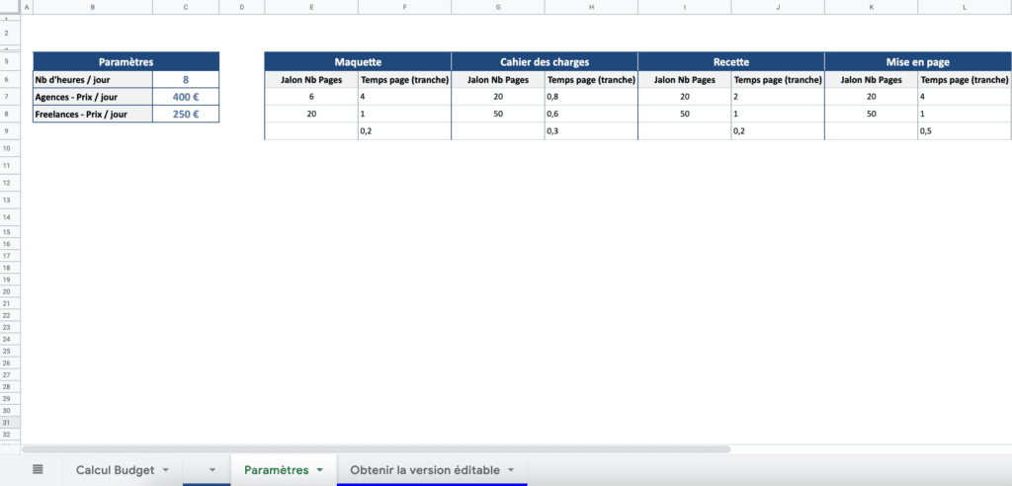Expand the Calcul Budget tab dropdown arrow
Screen dimensions: 1012x486
[165, 470]
